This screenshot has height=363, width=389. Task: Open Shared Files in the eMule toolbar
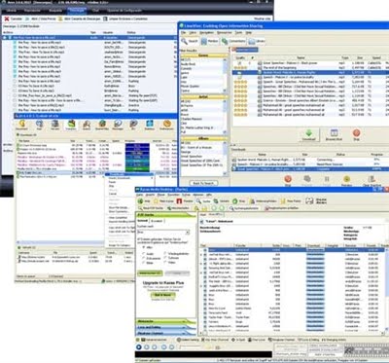pyautogui.click(x=102, y=125)
